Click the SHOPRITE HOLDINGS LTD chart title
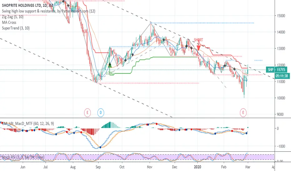The height and width of the screenshot is (171, 291). coord(28,5)
